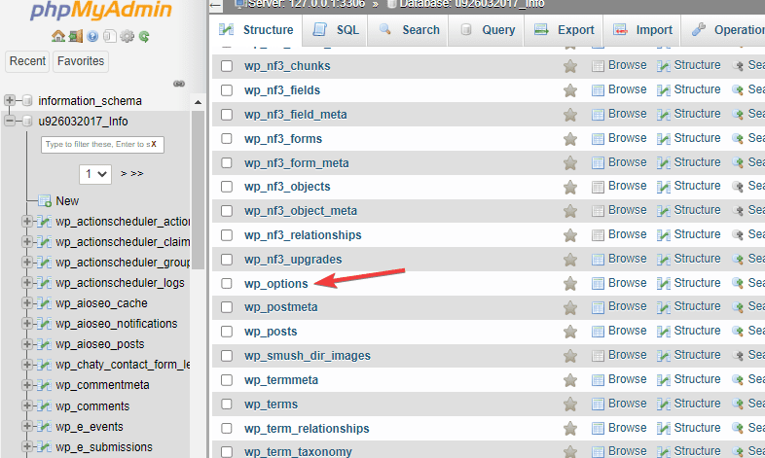Screen dimensions: 765x458
Task: Expand wp_aioseo_posts tree node
Action: [x=27, y=344]
